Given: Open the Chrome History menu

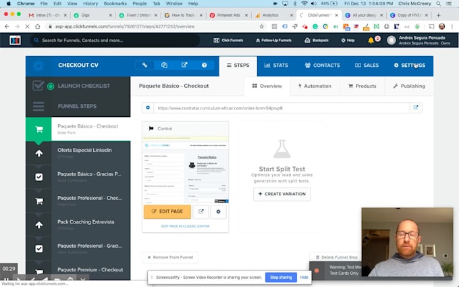Looking at the screenshot, I should click(x=90, y=3).
